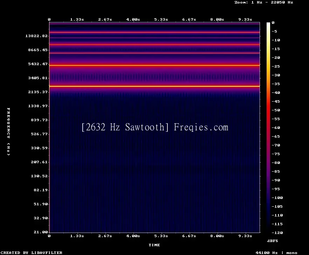309x255 pixels.
Task: Click the purple -90 region of the dBFS color bar
Action: pos(268,180)
